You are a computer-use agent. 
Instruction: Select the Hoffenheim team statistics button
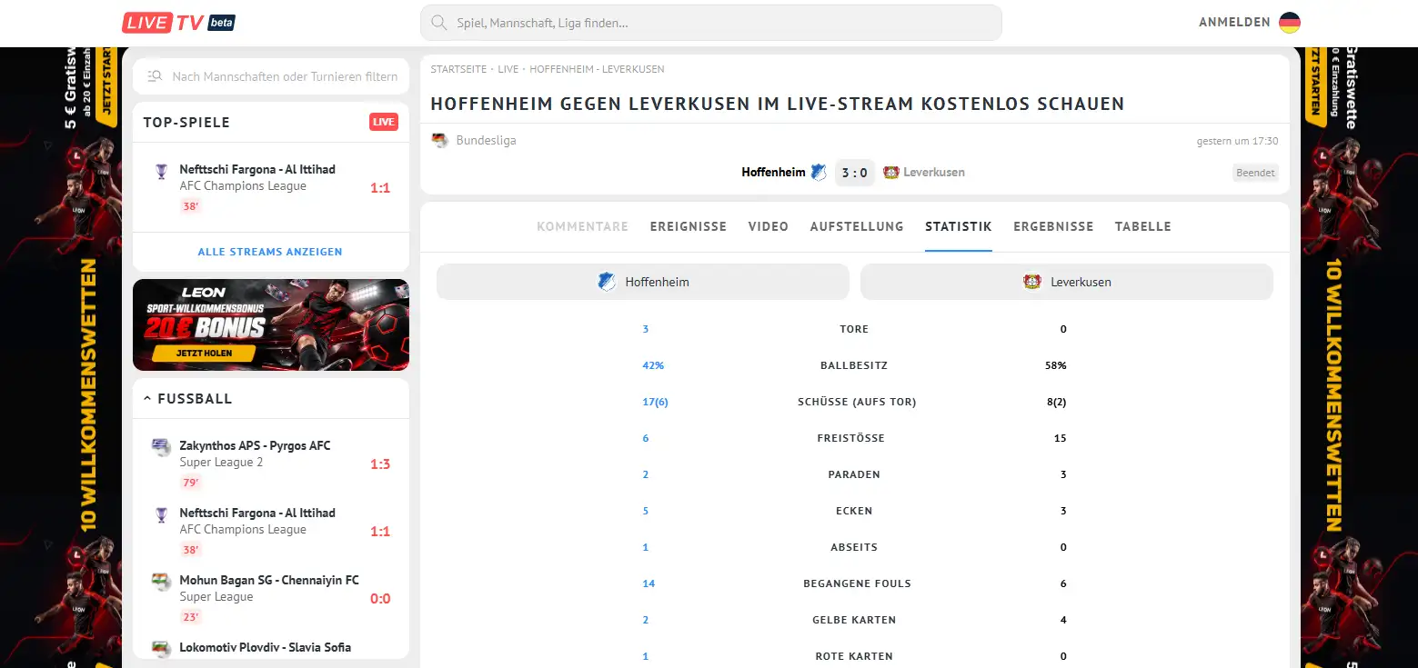coord(643,282)
